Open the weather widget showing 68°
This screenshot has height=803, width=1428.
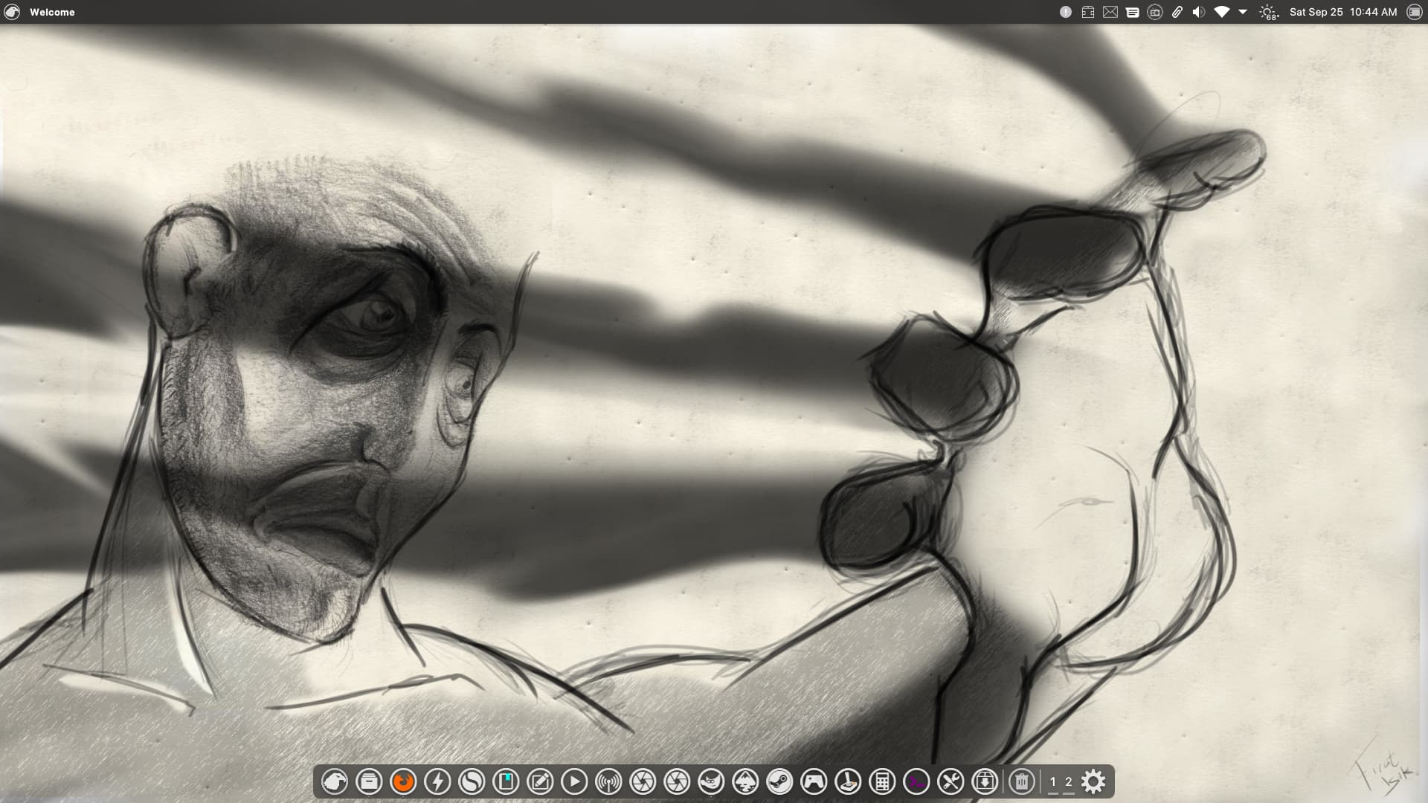pos(1268,12)
